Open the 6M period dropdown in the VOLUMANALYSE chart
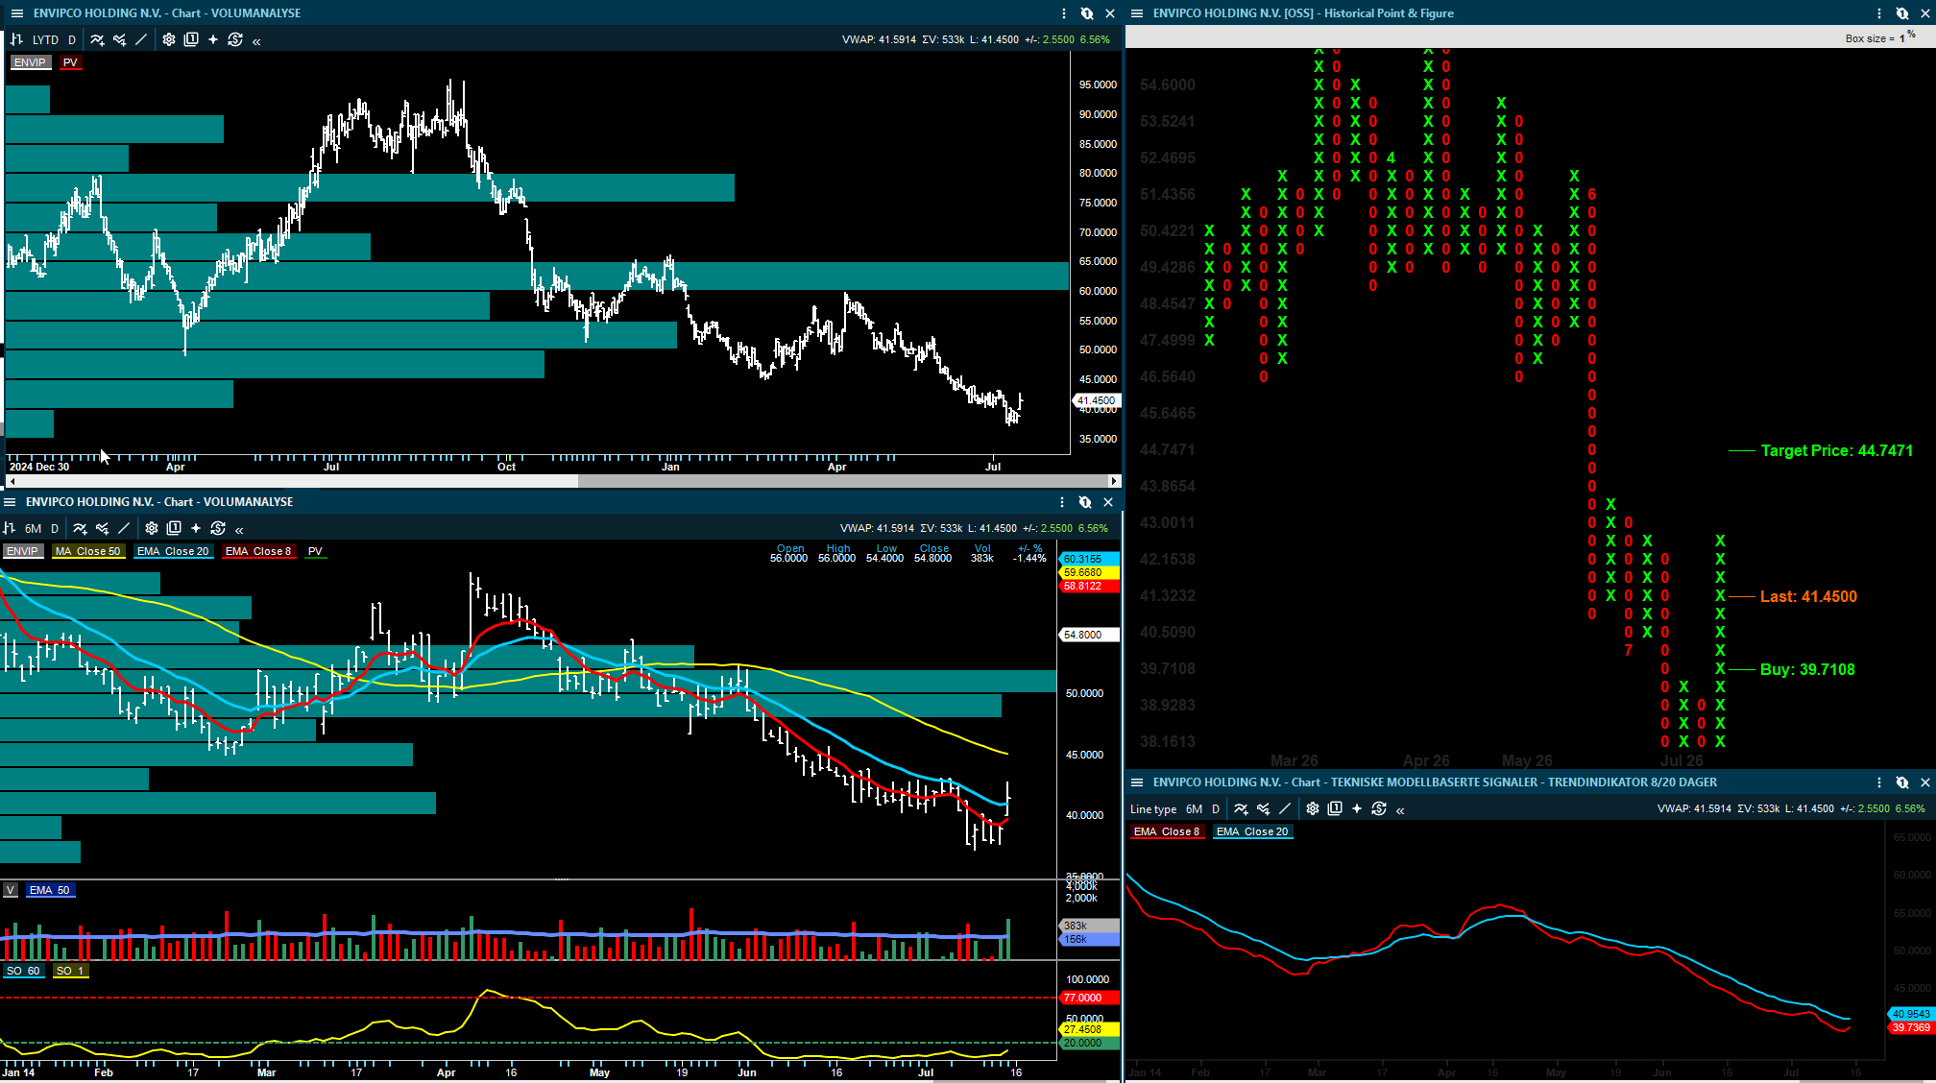The width and height of the screenshot is (1936, 1083). (34, 528)
